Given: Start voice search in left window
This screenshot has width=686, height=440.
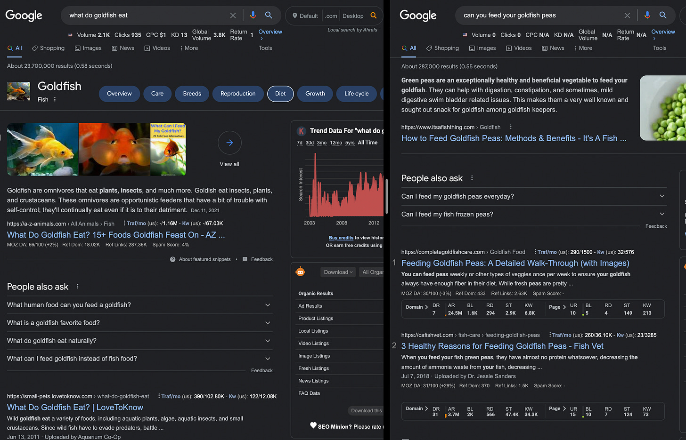Looking at the screenshot, I should (x=253, y=15).
